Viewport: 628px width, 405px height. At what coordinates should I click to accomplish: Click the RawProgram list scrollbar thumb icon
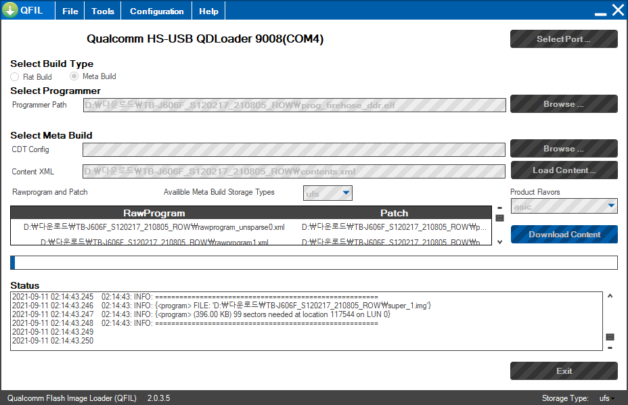pyautogui.click(x=499, y=218)
